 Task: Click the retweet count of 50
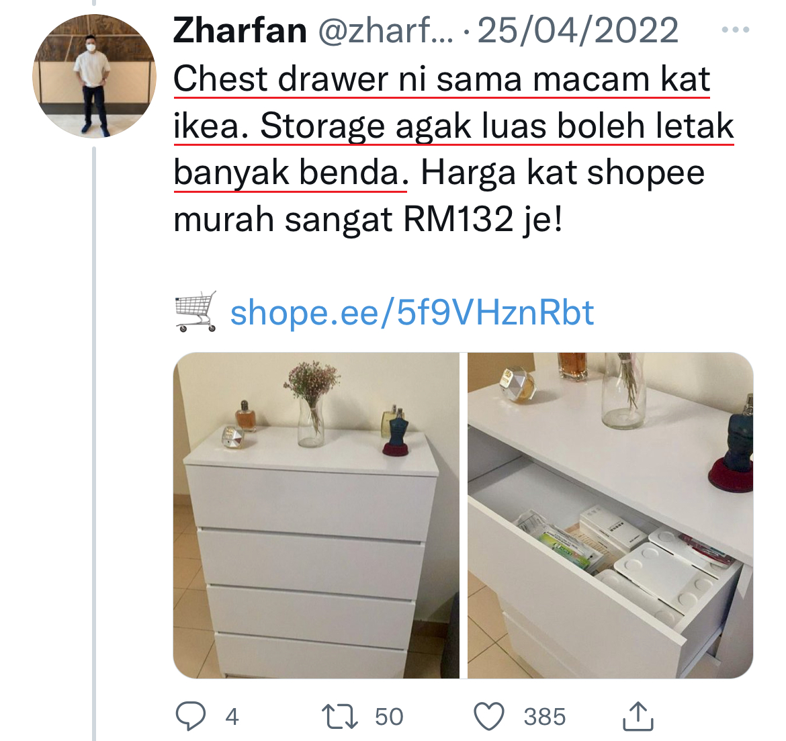(x=389, y=716)
